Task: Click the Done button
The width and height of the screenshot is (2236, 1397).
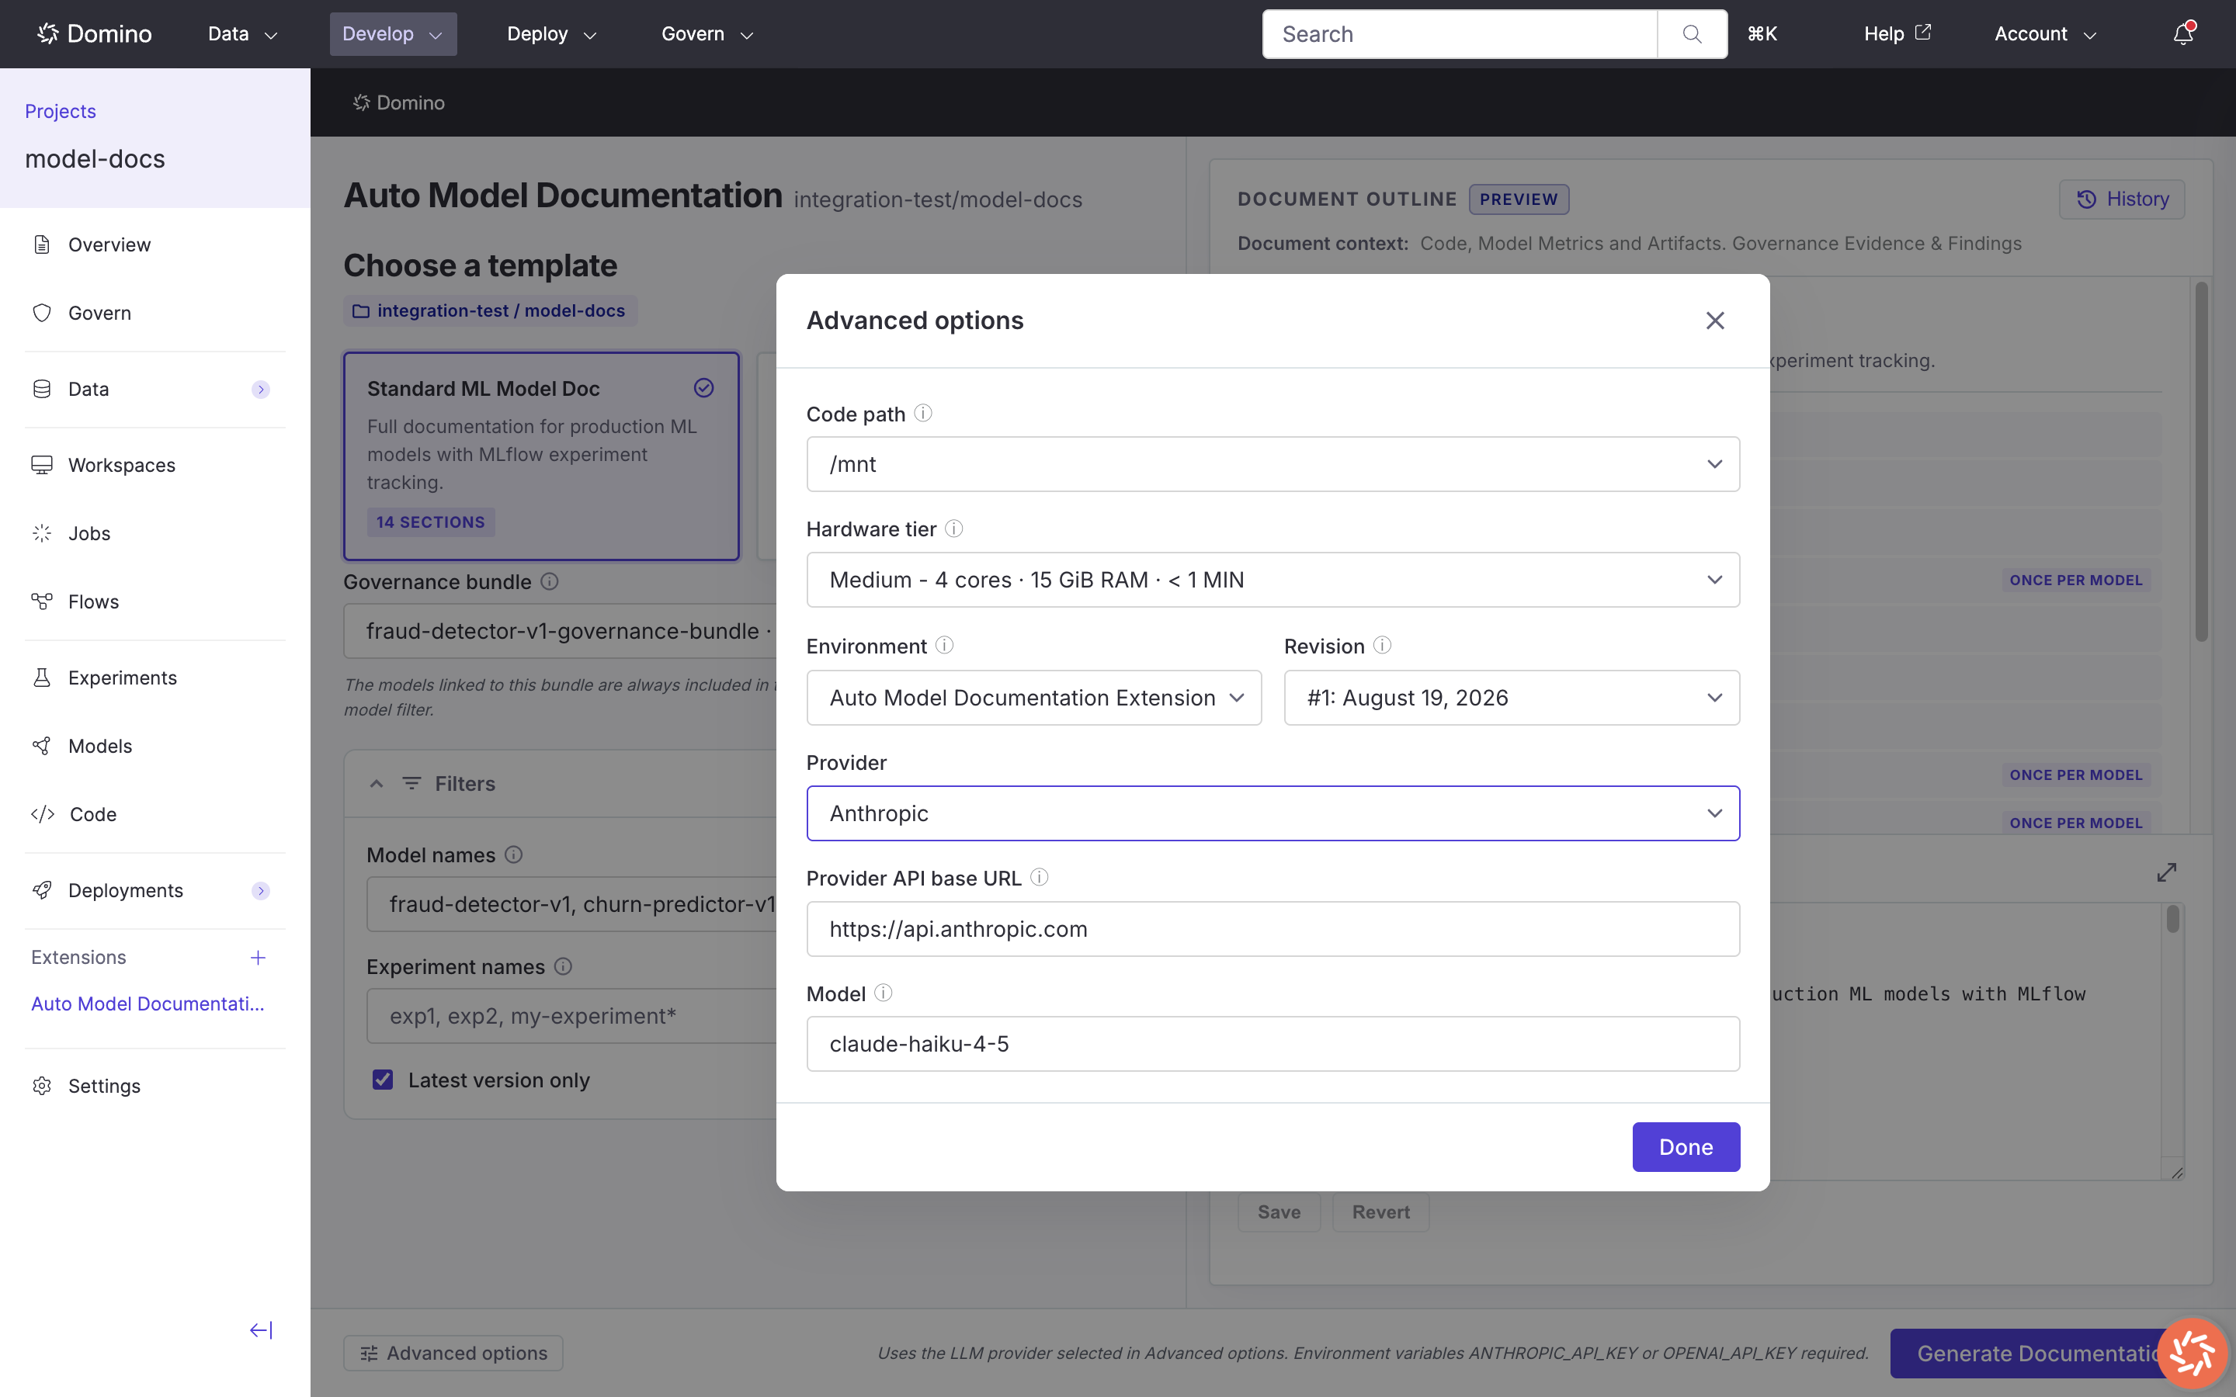Action: 1686,1146
